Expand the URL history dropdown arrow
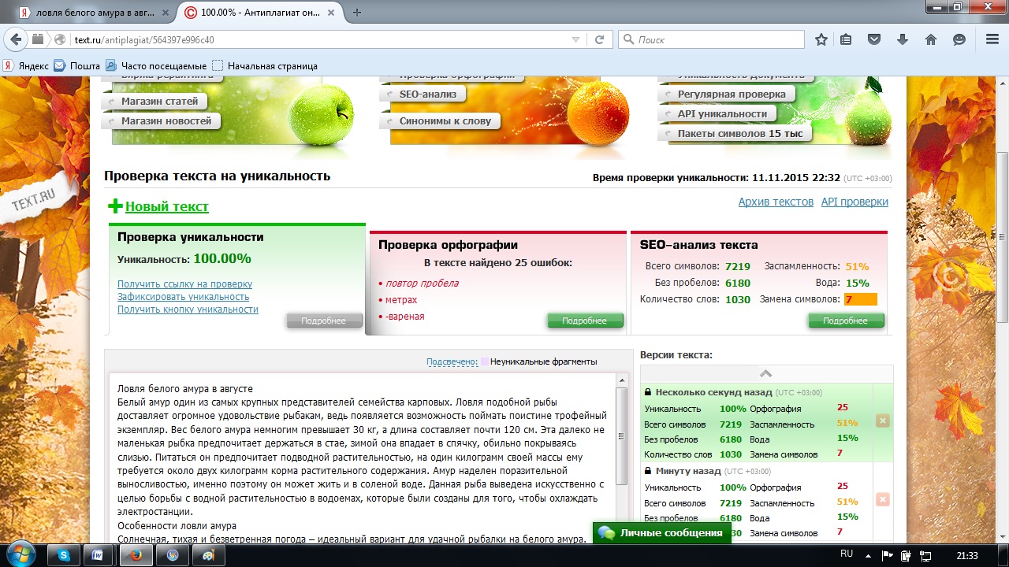Screen dimensions: 1009x567 click(575, 39)
